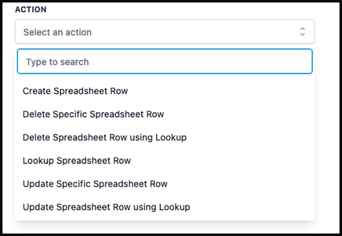Click the 'Select an action' placeholder text
Screen dimensions: 342x236
pos(57,32)
